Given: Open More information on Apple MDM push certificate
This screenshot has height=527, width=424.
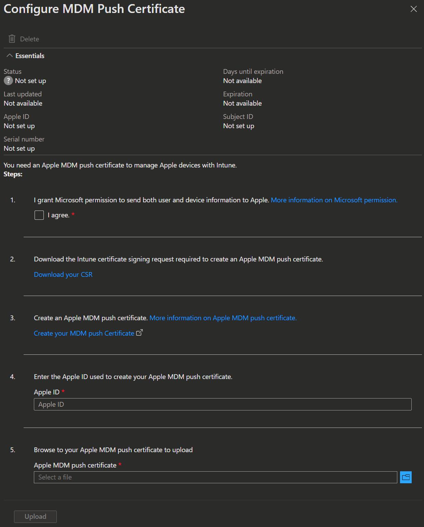Looking at the screenshot, I should click(223, 318).
